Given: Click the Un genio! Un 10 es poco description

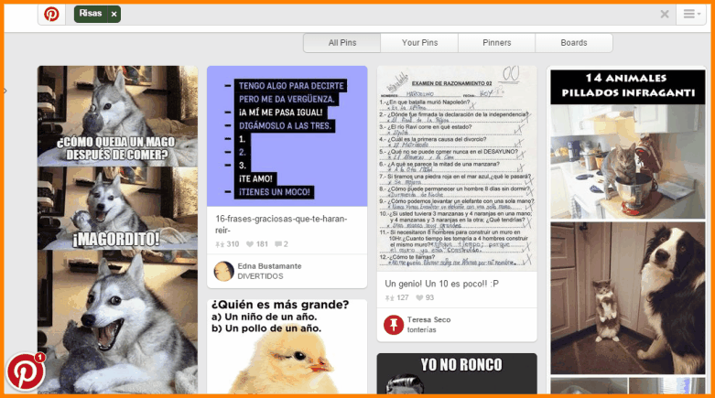Looking at the screenshot, I should [441, 284].
